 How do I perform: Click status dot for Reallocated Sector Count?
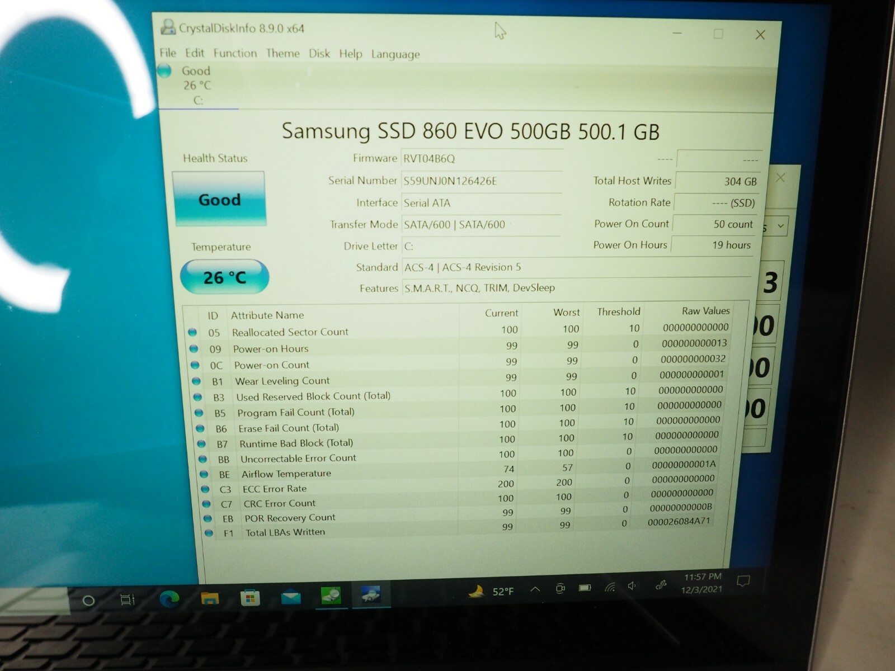point(192,332)
